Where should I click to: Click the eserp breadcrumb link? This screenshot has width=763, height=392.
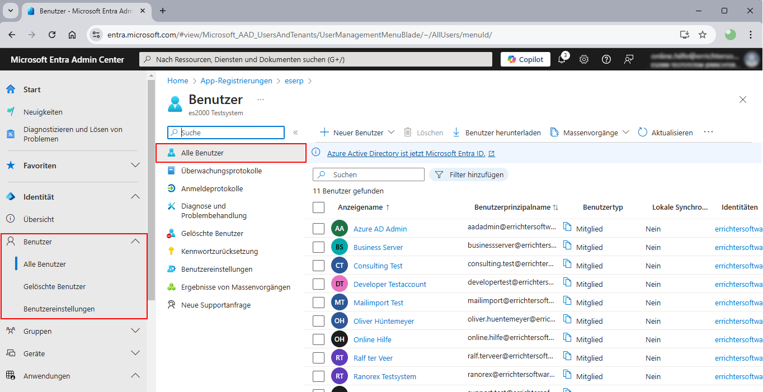point(294,81)
